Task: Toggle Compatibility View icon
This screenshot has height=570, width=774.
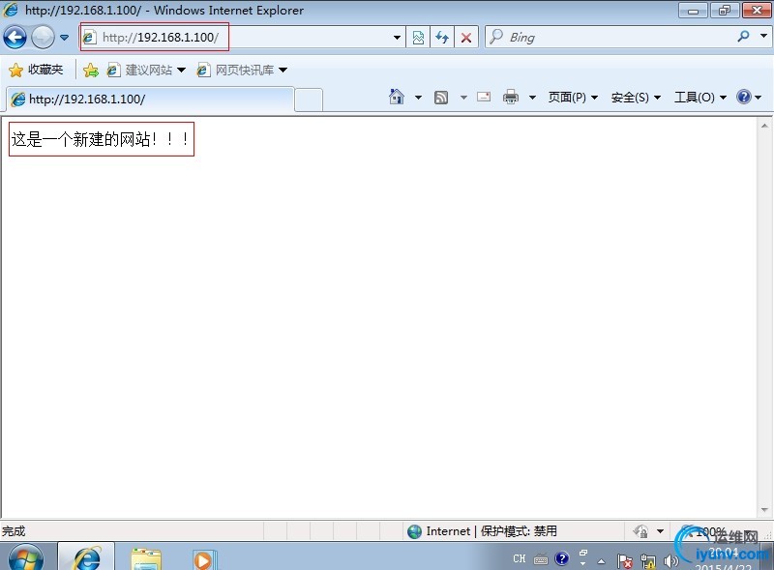Action: (x=418, y=38)
